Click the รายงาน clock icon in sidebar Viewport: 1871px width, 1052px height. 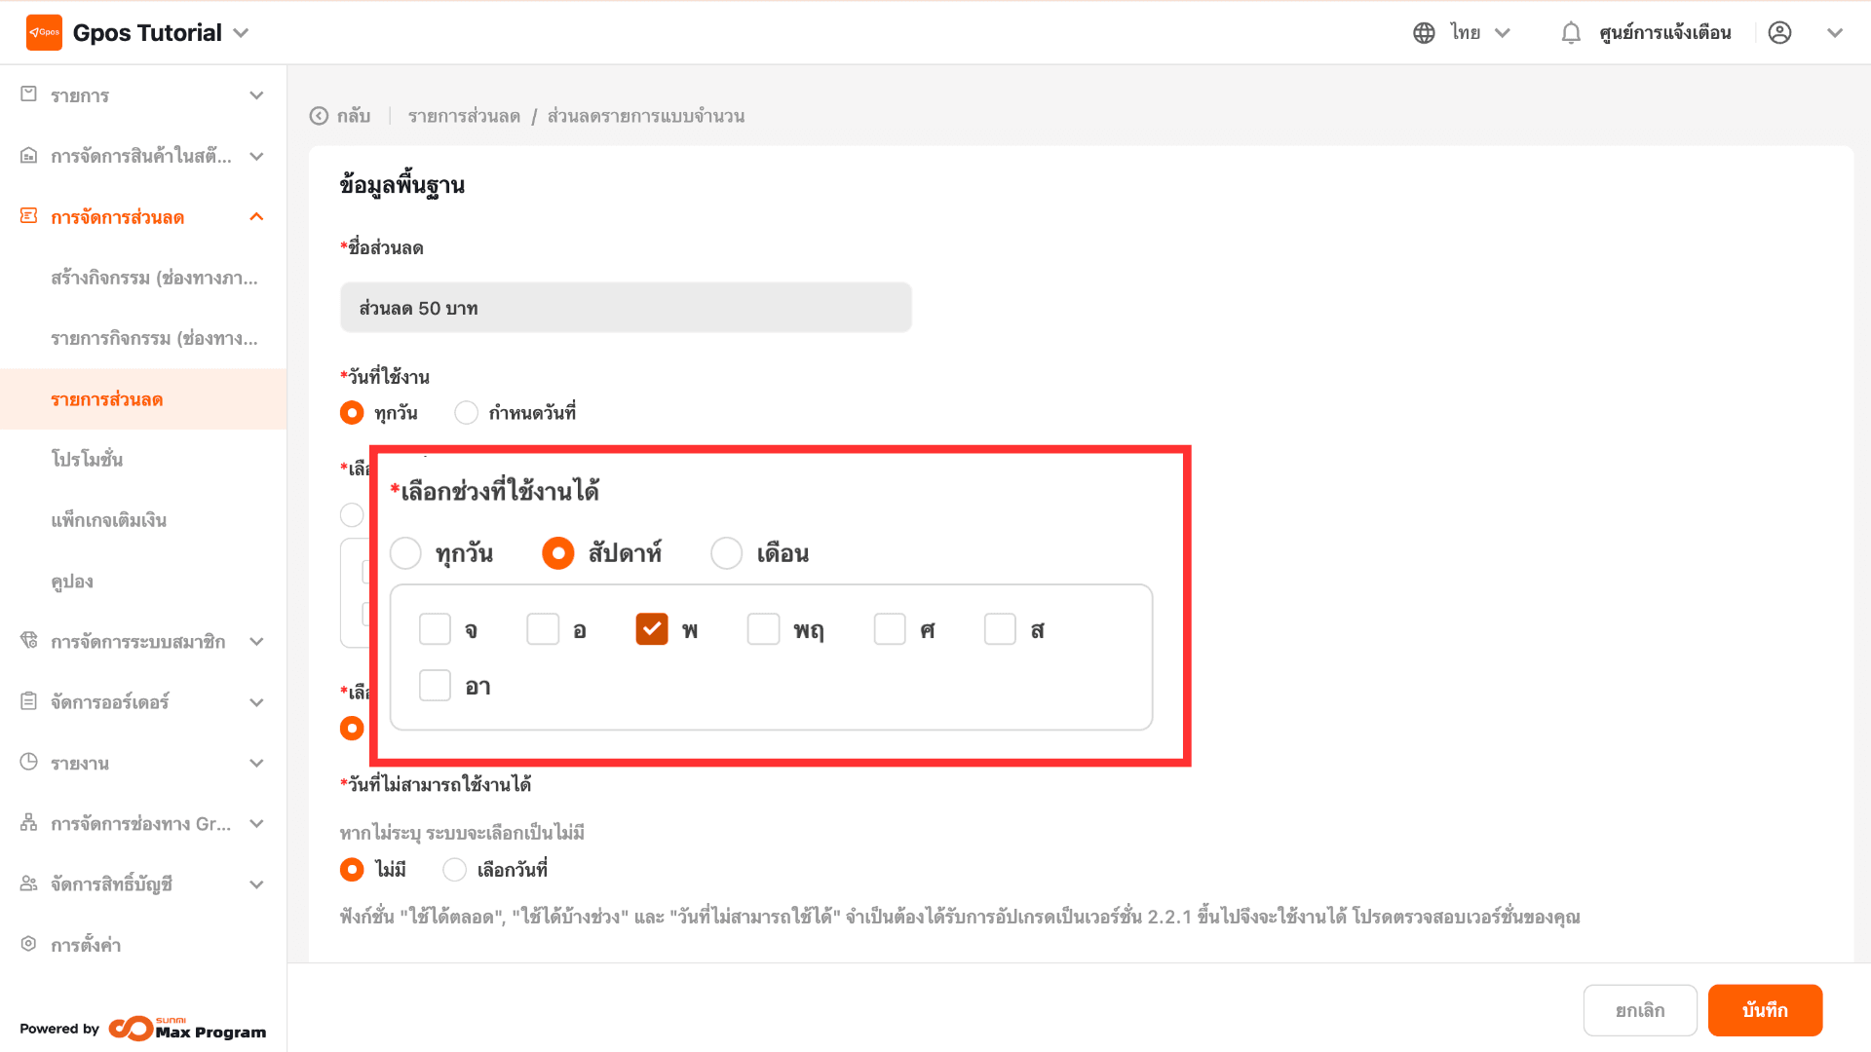click(x=29, y=763)
